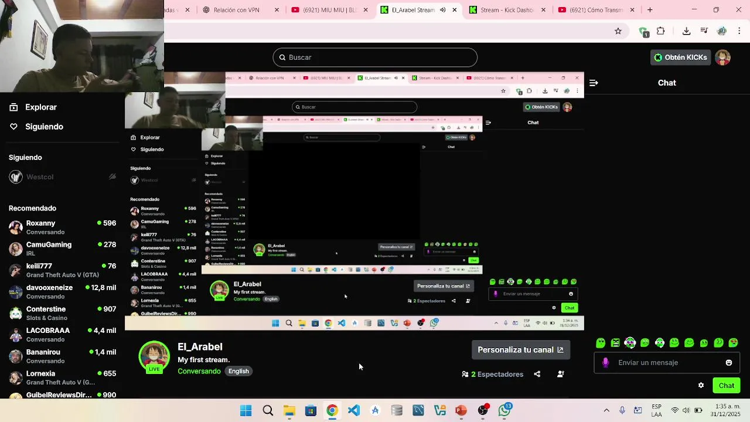Open davooxeneize recommended channel
This screenshot has height=422, width=750.
point(62,292)
